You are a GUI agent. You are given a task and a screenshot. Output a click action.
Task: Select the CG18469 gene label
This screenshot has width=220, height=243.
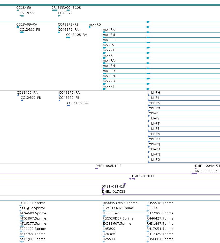pyautogui.click(x=24, y=7)
